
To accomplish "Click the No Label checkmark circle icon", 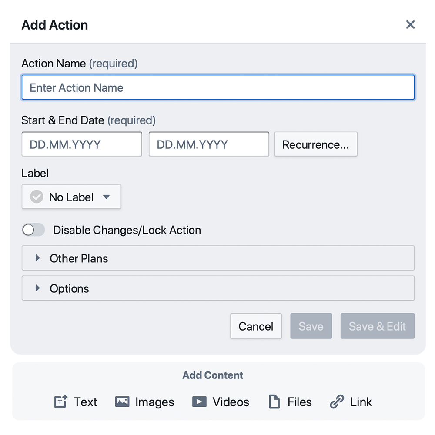I will point(37,197).
